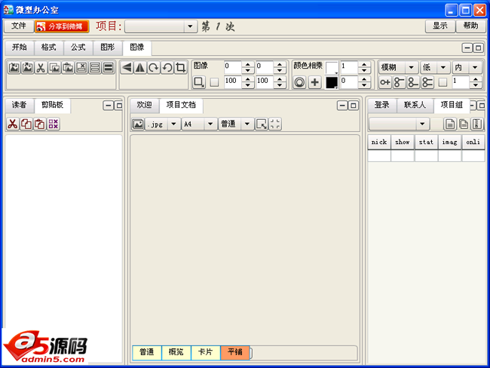Increase the color multiply value stepper

tap(364, 64)
